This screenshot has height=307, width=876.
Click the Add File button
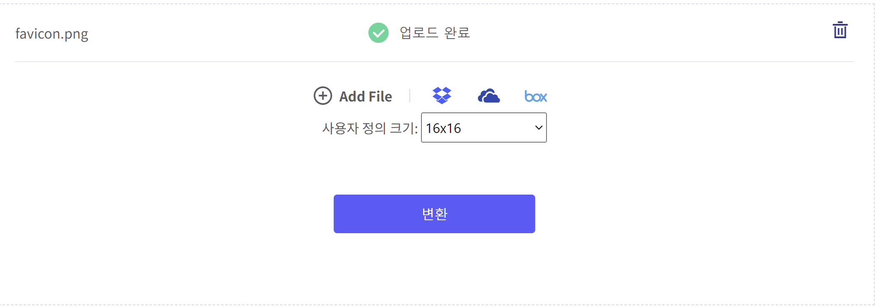click(365, 96)
